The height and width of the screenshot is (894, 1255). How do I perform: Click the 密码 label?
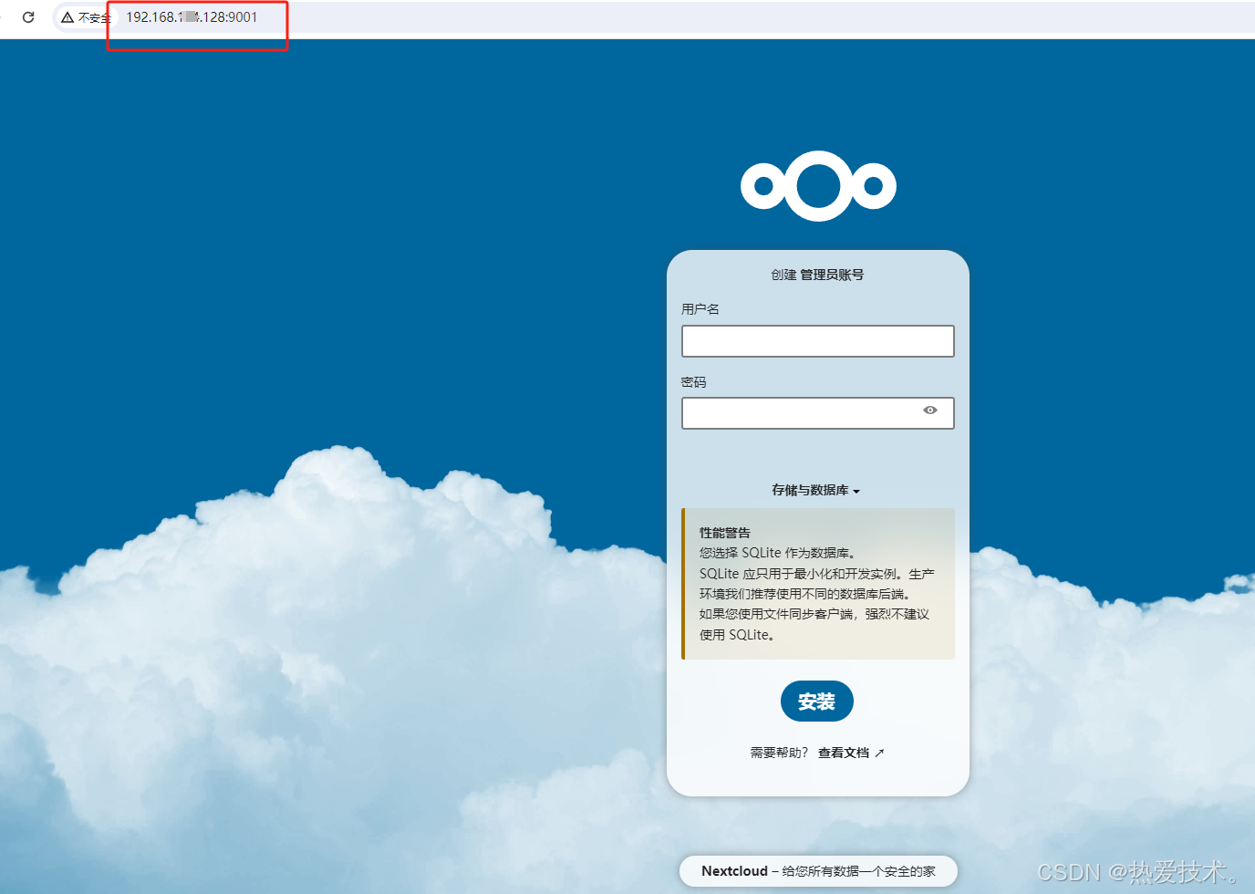[694, 382]
